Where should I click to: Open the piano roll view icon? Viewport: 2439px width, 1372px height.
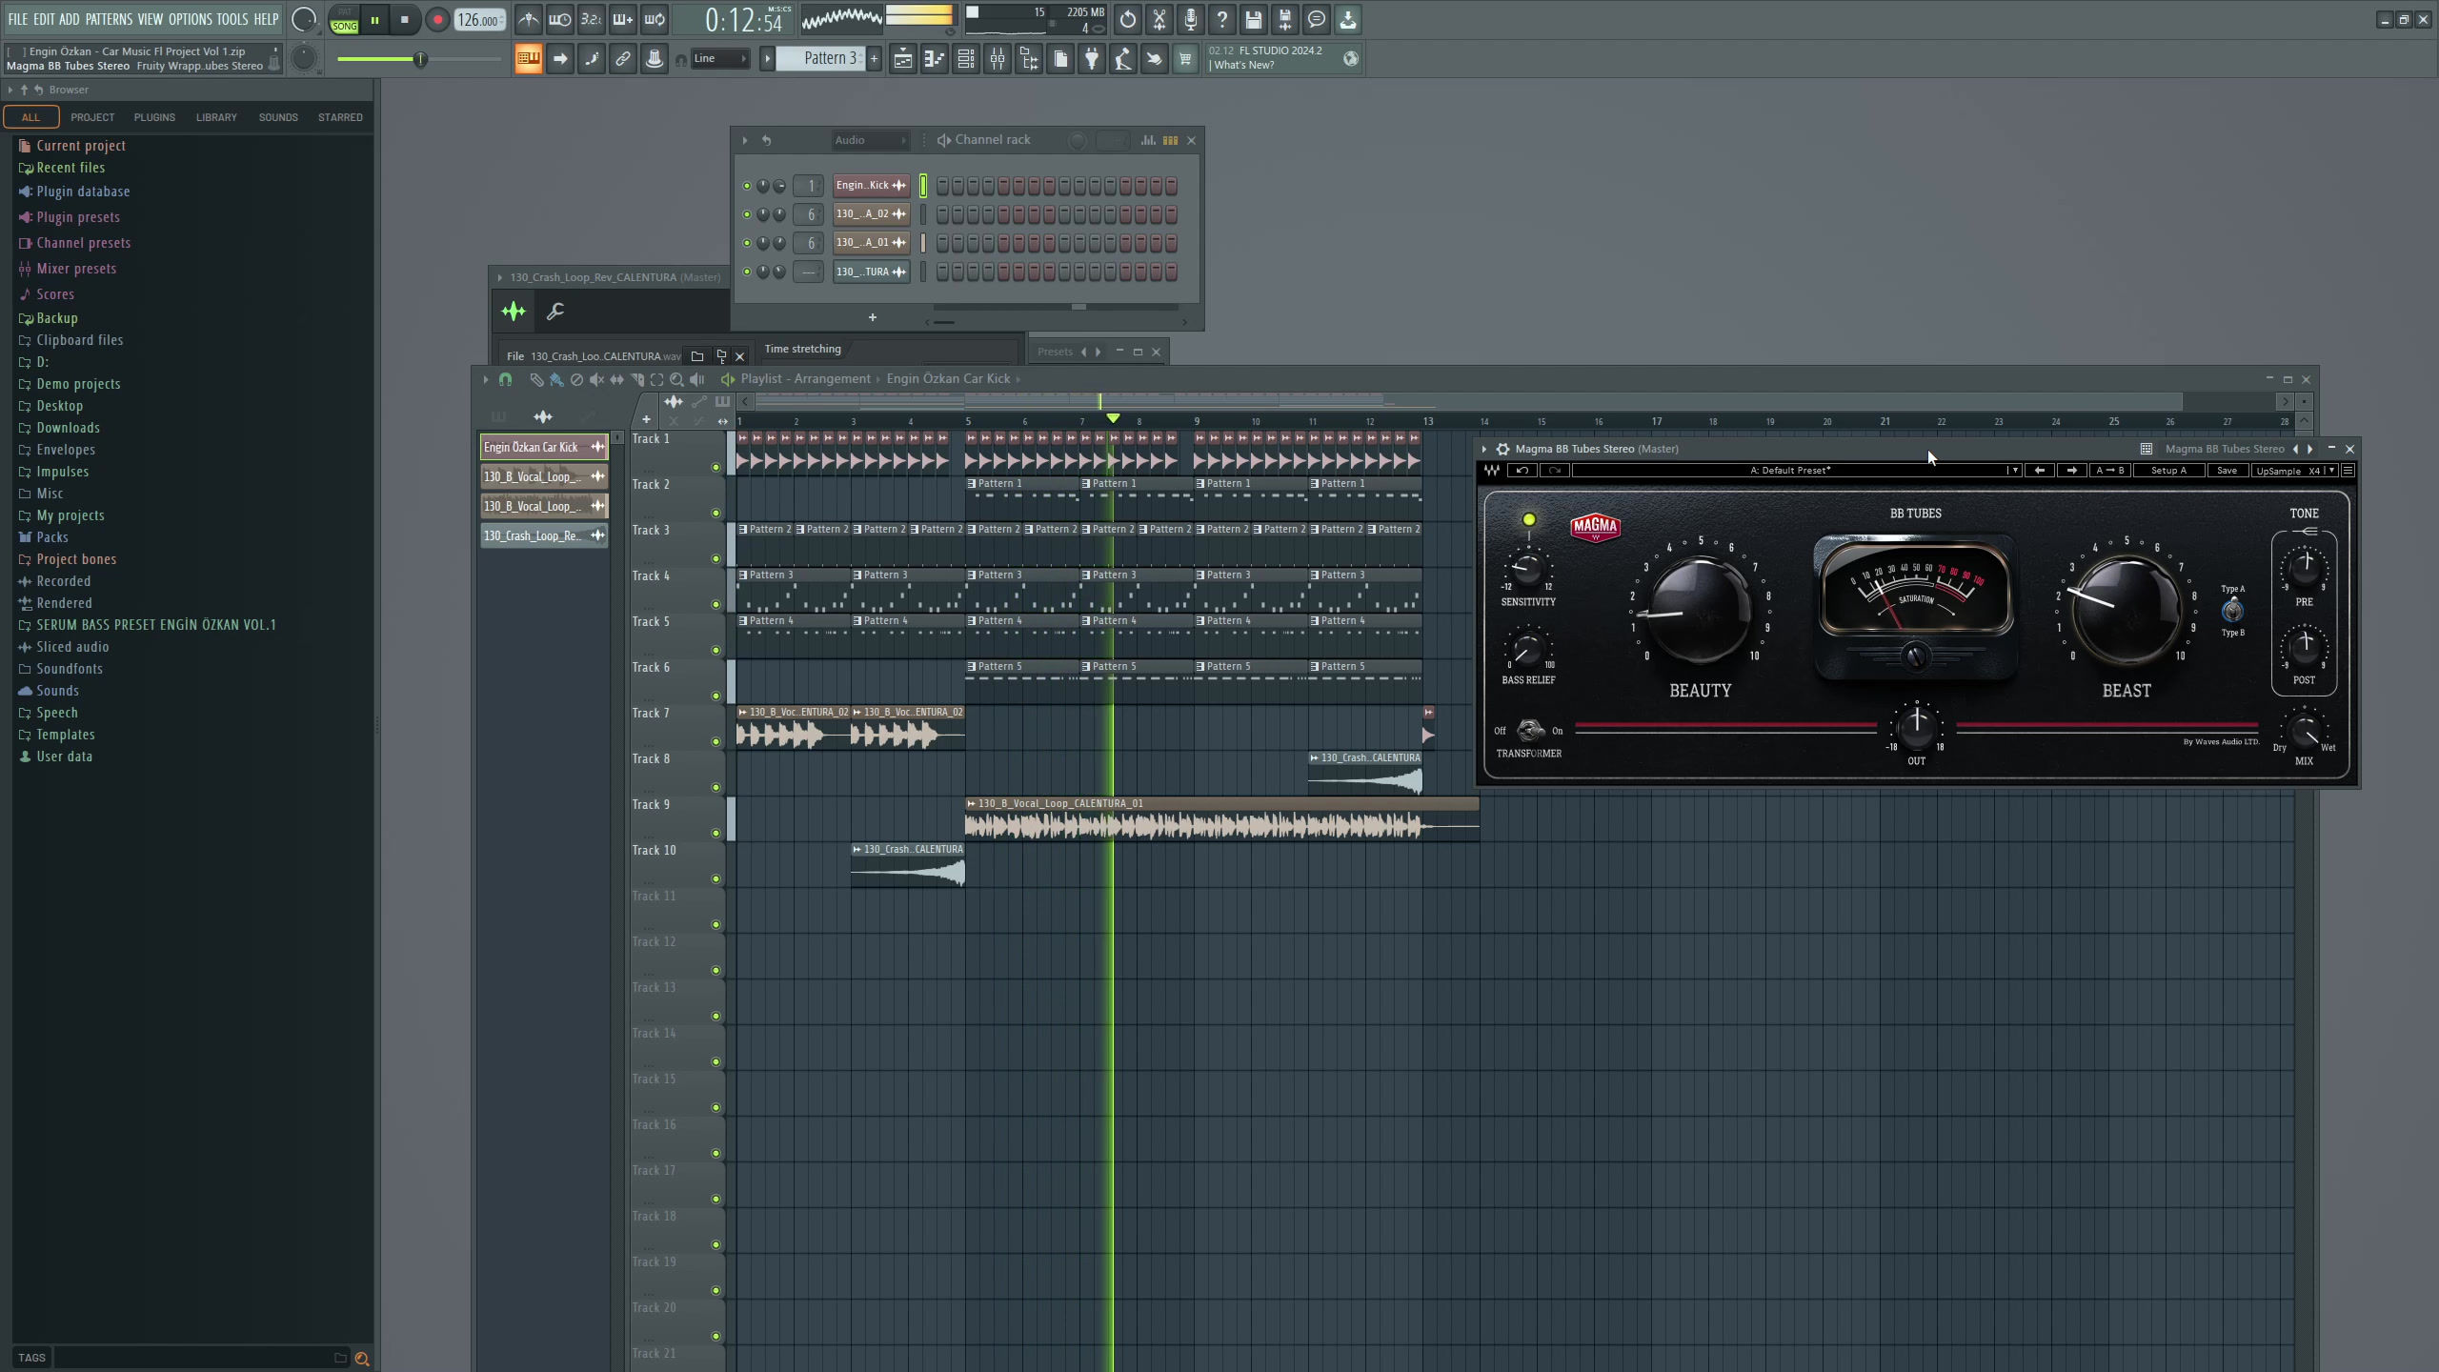[x=934, y=59]
